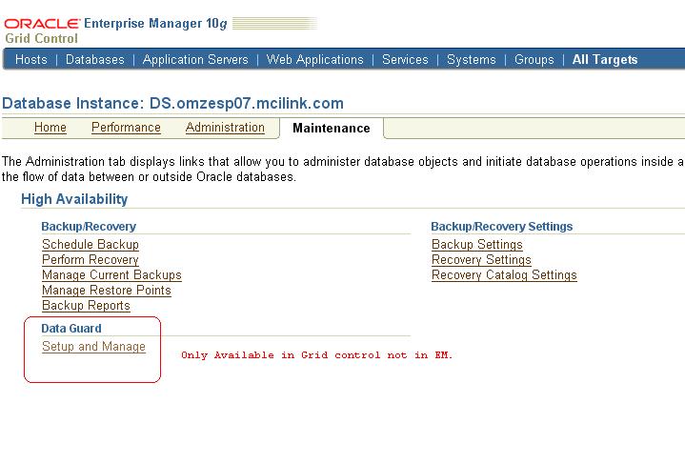Click the Perform Recovery link
The height and width of the screenshot is (464, 685).
click(x=91, y=260)
